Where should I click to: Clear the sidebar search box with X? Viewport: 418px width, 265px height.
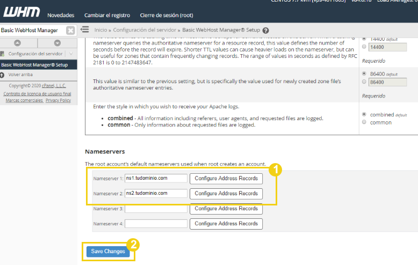pos(70,31)
